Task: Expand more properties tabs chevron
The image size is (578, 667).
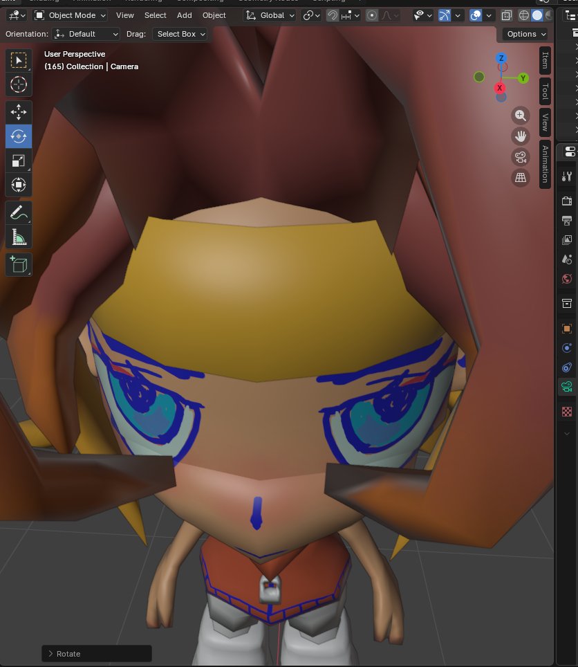Action: tap(567, 433)
